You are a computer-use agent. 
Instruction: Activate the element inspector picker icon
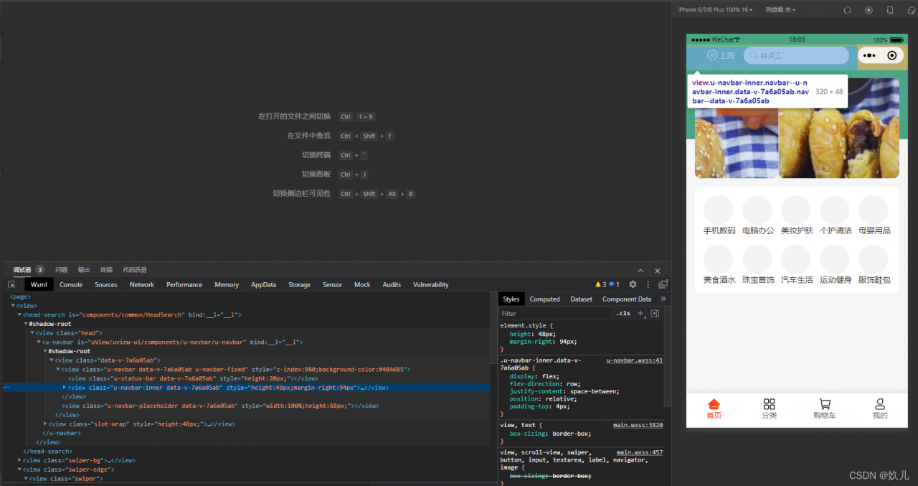(11, 285)
